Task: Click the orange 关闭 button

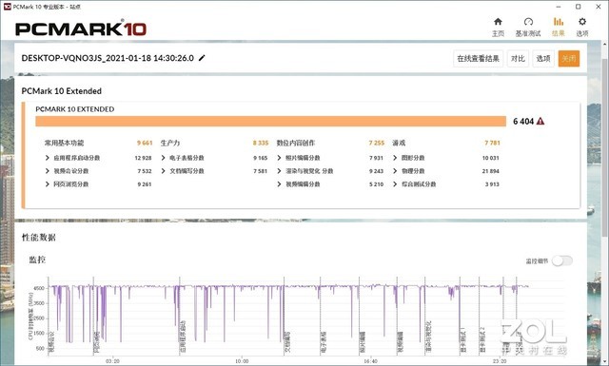Action: pyautogui.click(x=569, y=59)
